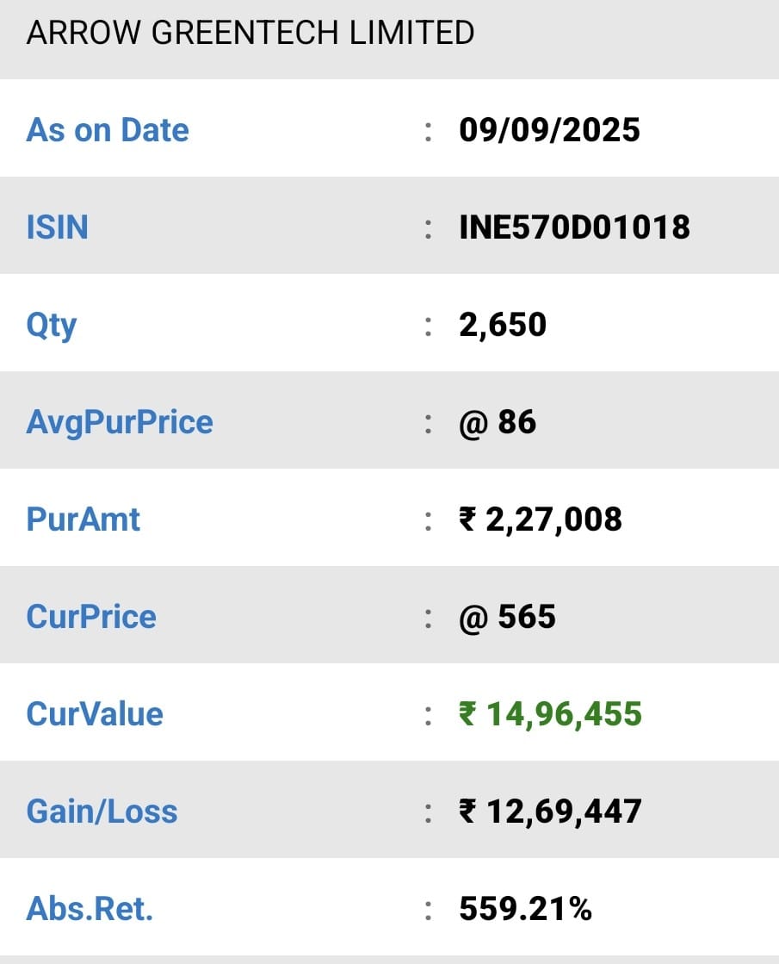Image resolution: width=779 pixels, height=964 pixels.
Task: Click the AvgPurPrice label
Action: pos(120,422)
